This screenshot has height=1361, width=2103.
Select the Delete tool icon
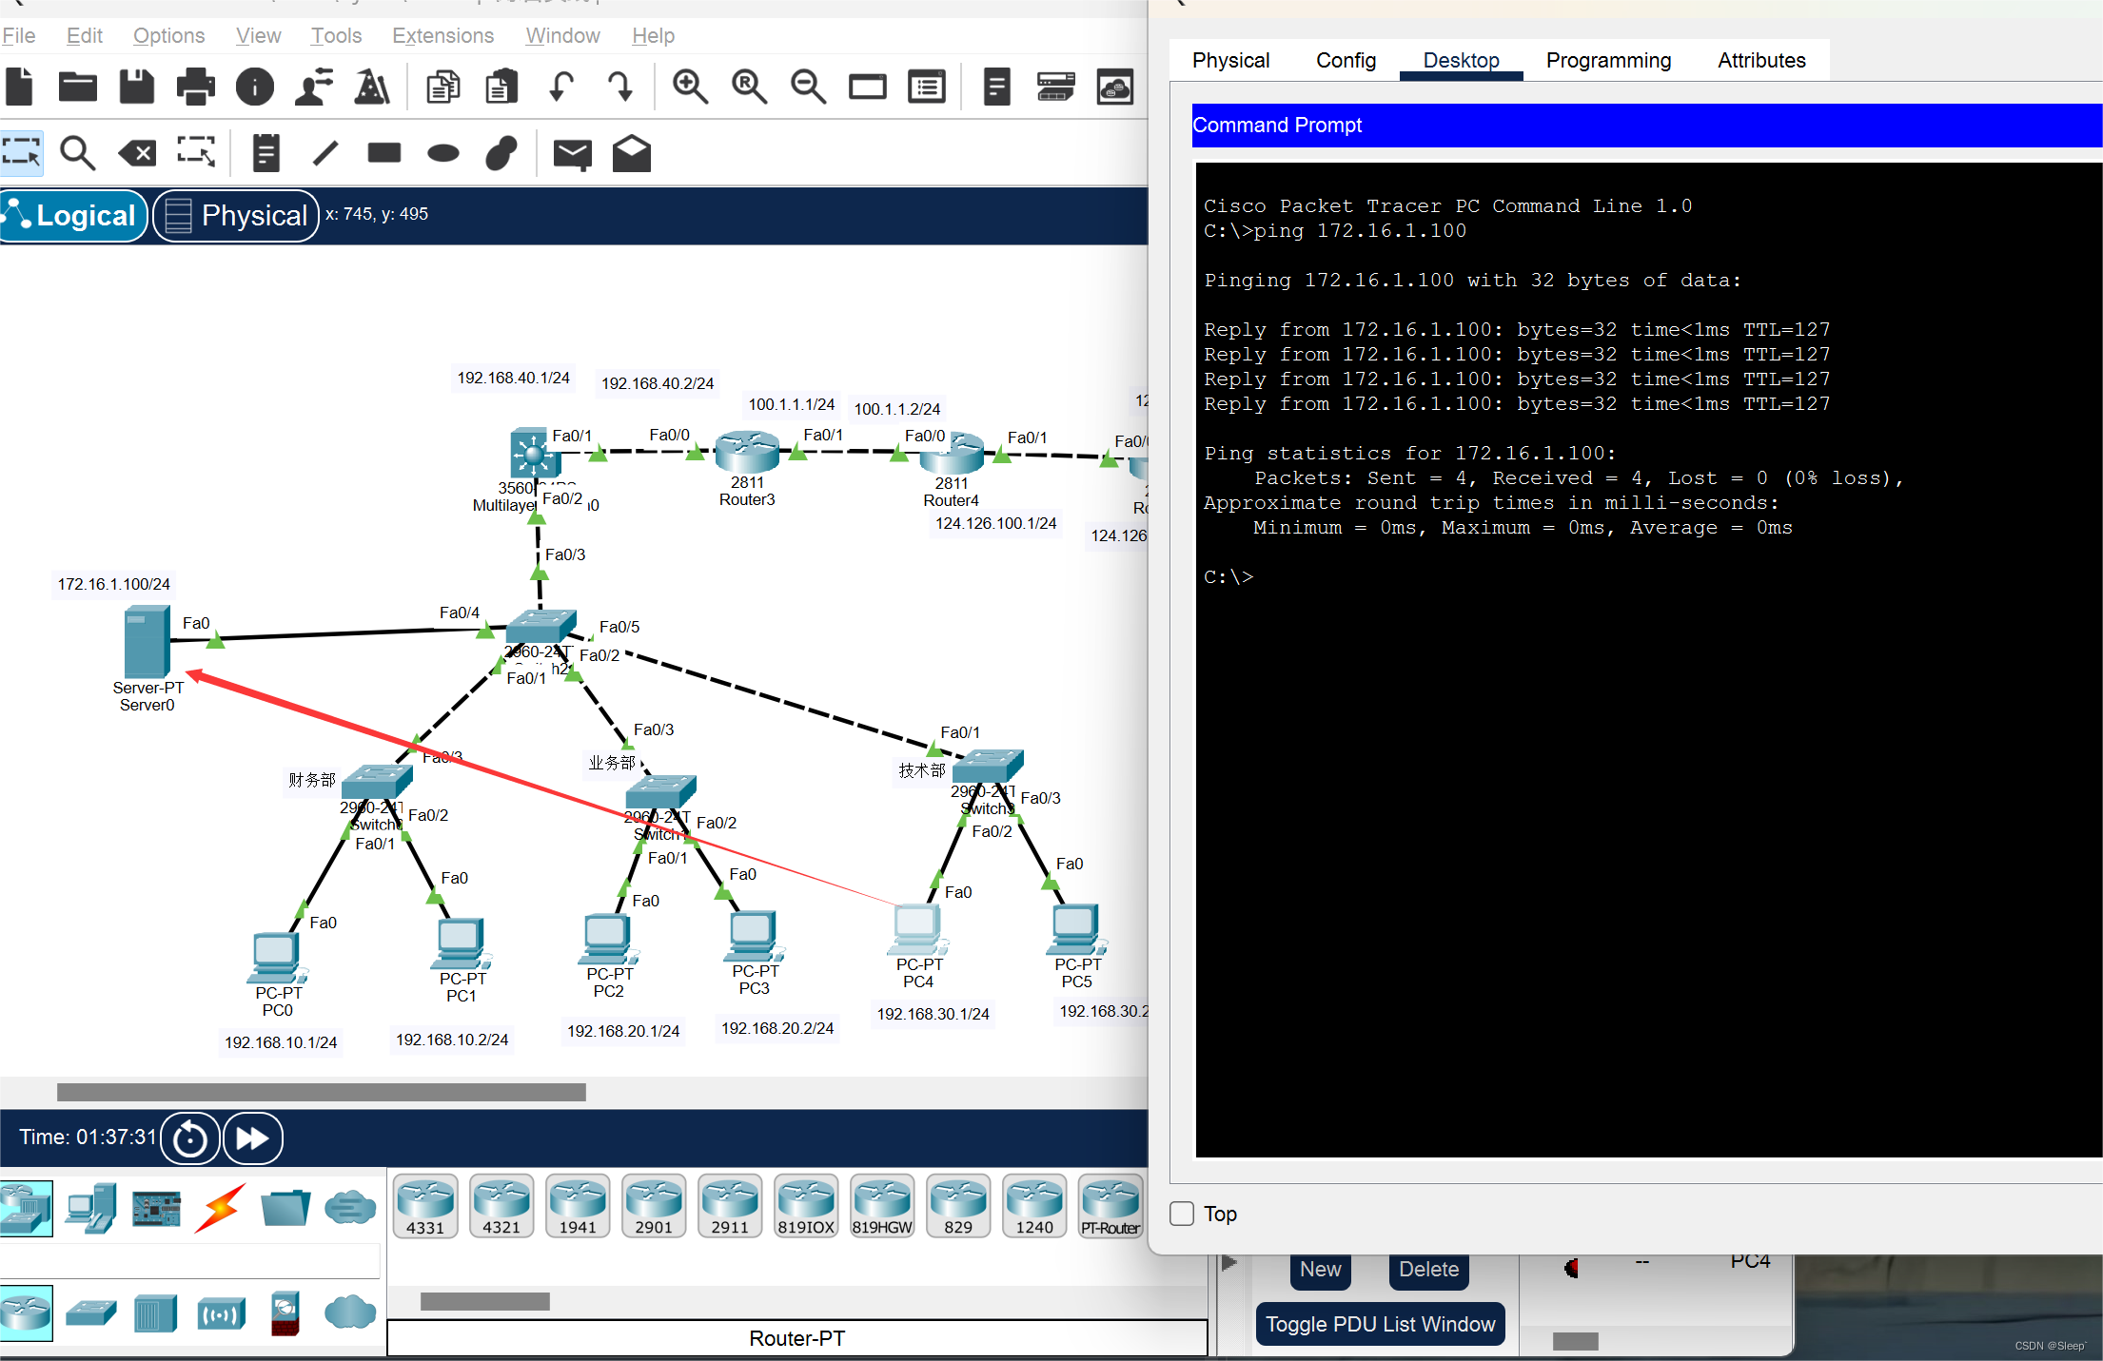pos(137,152)
